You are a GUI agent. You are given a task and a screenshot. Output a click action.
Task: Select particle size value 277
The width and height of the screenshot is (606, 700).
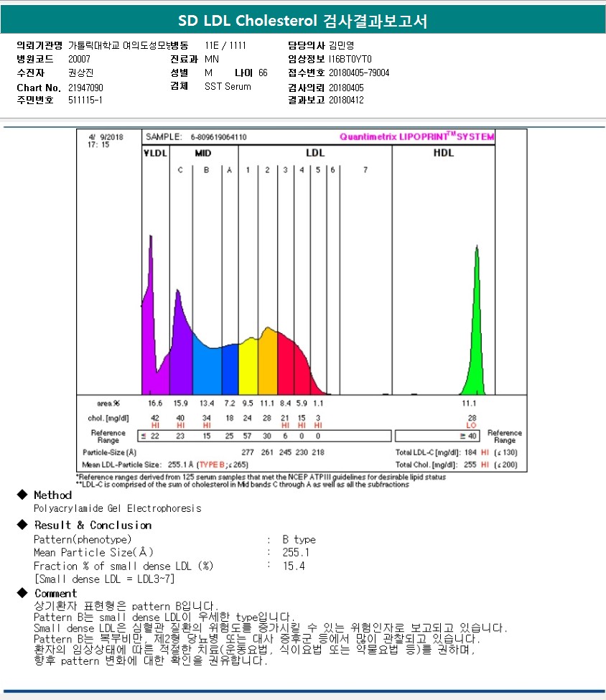(248, 452)
